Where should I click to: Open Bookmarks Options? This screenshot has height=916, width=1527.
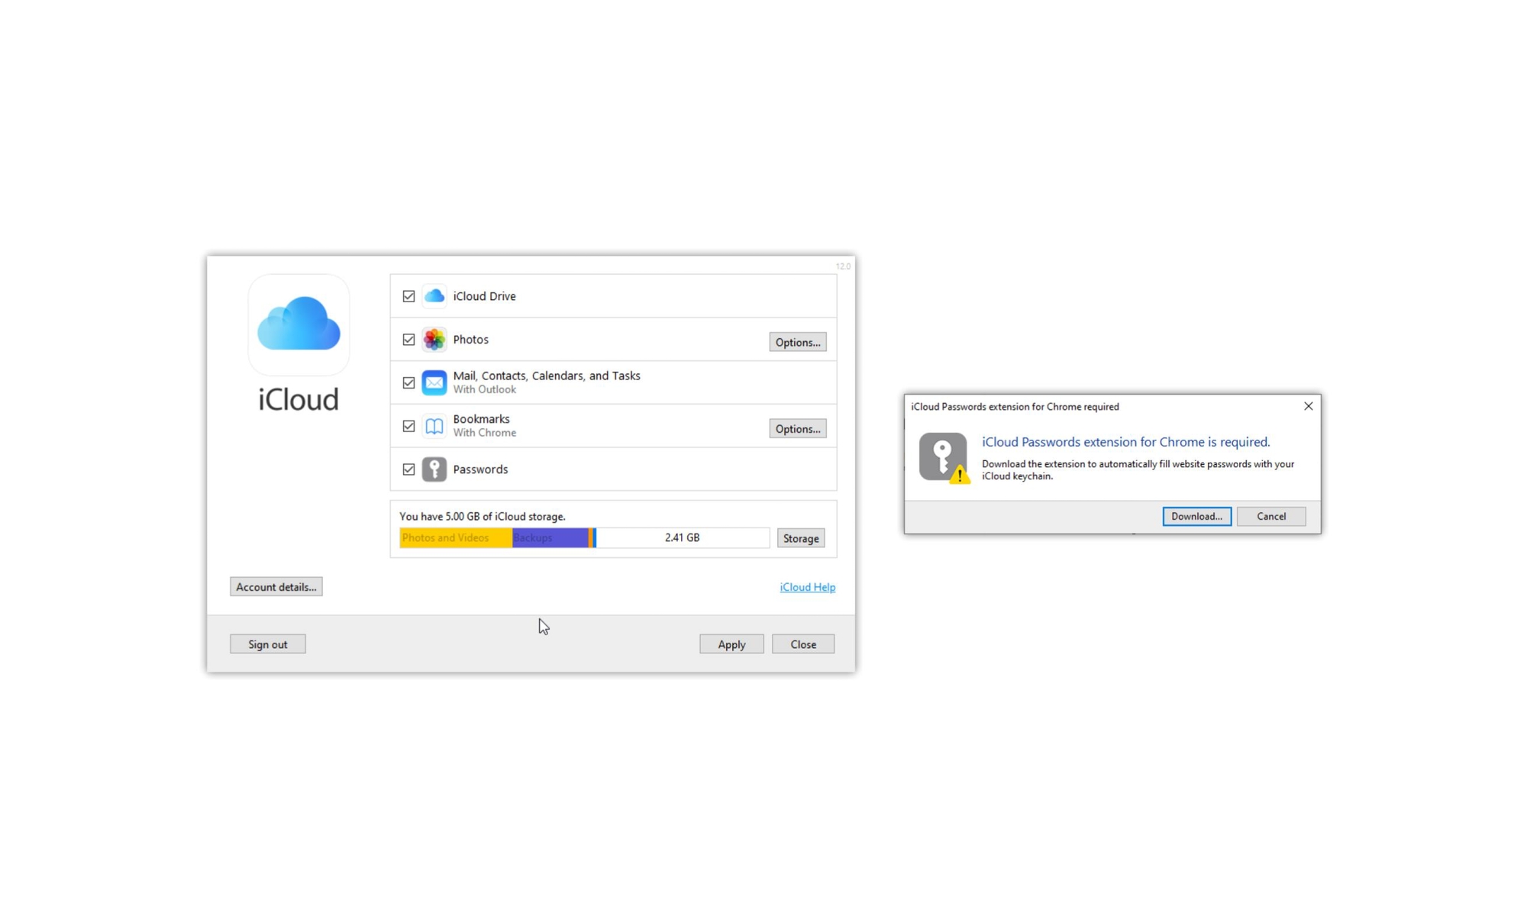point(797,429)
